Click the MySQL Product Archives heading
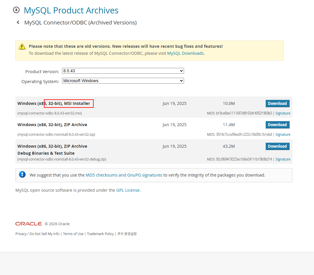314x275 pixels. click(71, 10)
